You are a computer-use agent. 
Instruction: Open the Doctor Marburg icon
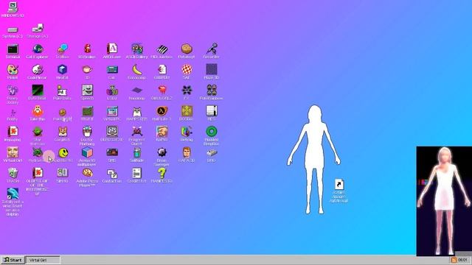[x=87, y=132]
